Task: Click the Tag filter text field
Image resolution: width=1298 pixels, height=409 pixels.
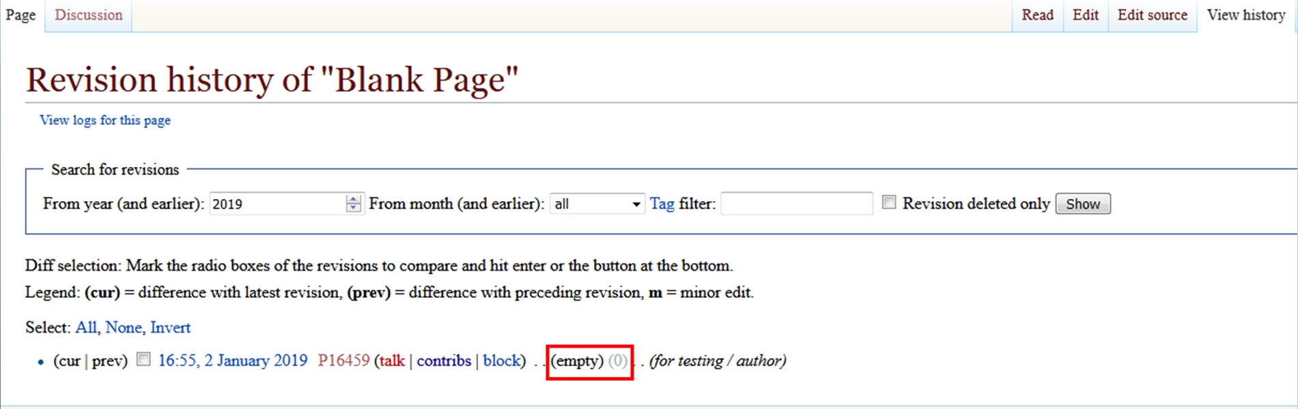Action: coord(796,204)
